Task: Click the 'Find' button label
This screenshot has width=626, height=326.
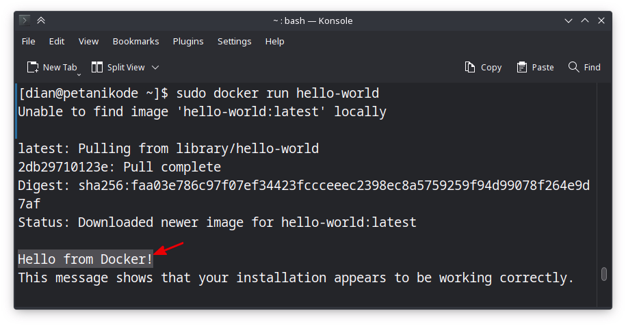Action: coord(592,68)
